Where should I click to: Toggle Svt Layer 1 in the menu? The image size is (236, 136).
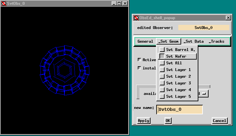point(162,70)
